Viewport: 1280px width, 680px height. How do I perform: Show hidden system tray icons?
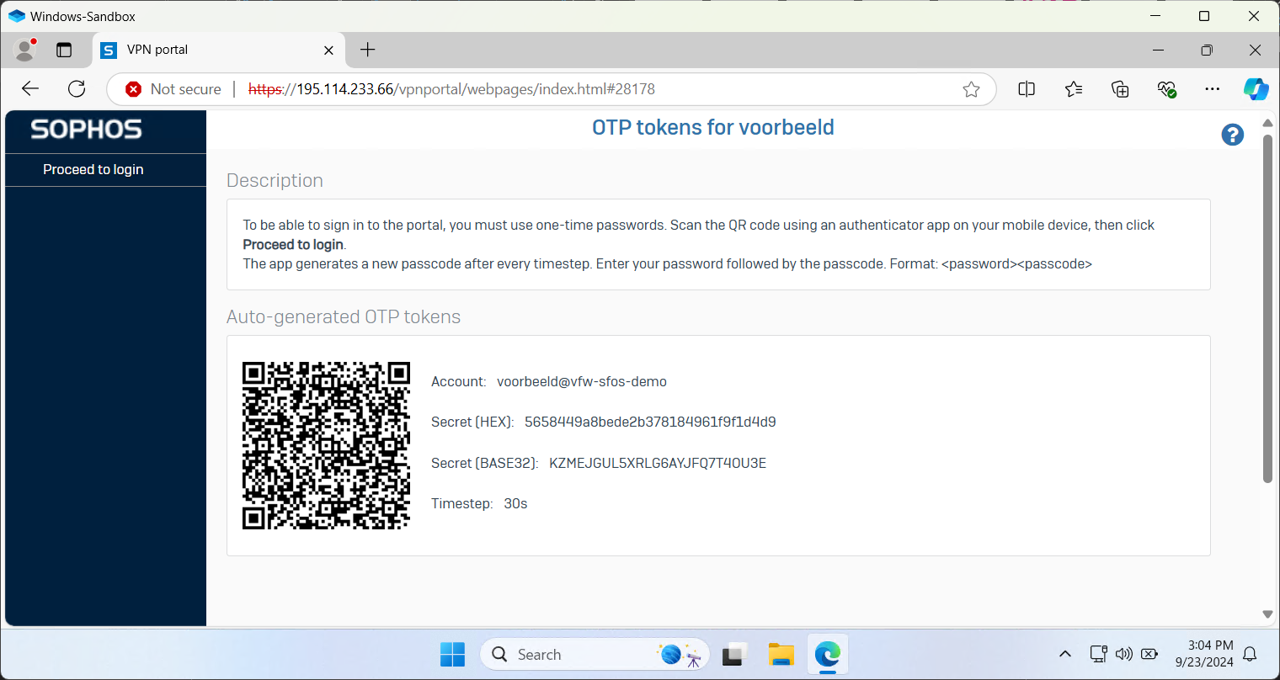(x=1064, y=654)
